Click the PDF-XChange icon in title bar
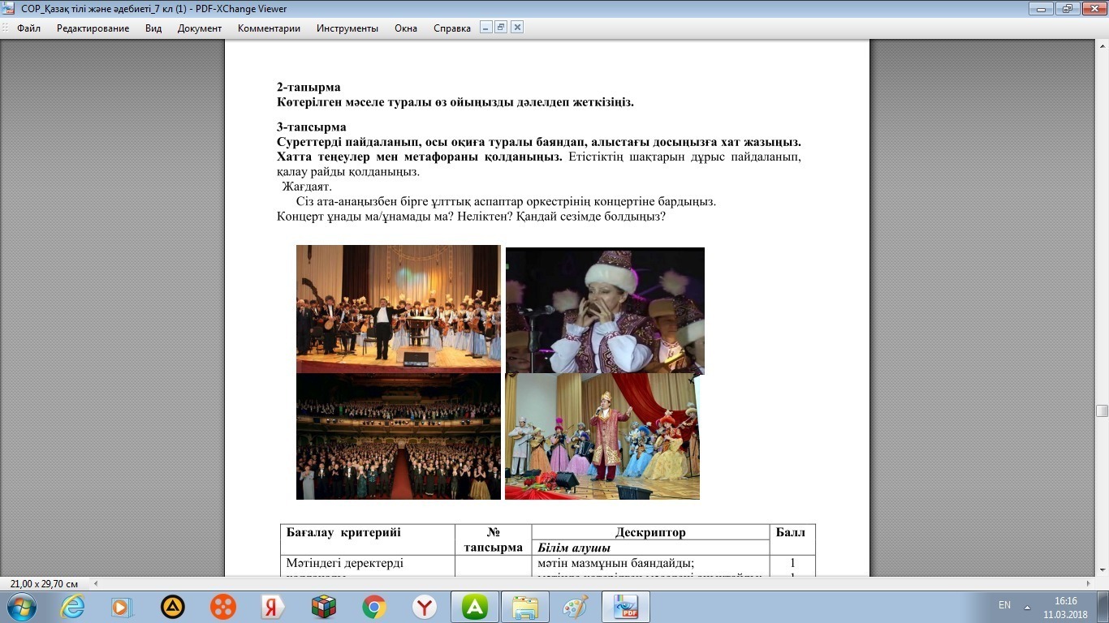Screen dimensions: 1109x623 10,9
